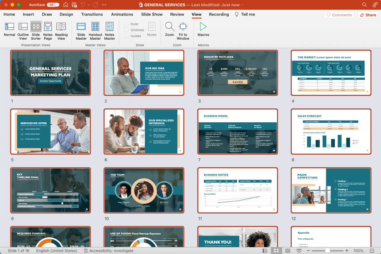Open the Insert tab
The width and height of the screenshot is (381, 254).
click(x=28, y=14)
